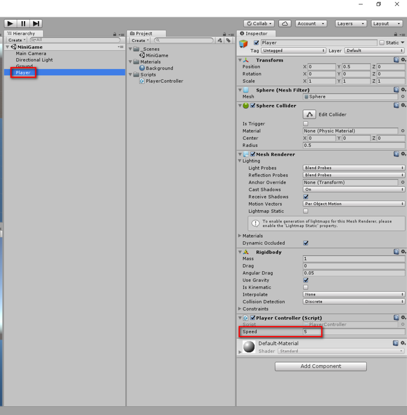The image size is (407, 415).
Task: Pause the game with the Pause button
Action: pyautogui.click(x=23, y=24)
